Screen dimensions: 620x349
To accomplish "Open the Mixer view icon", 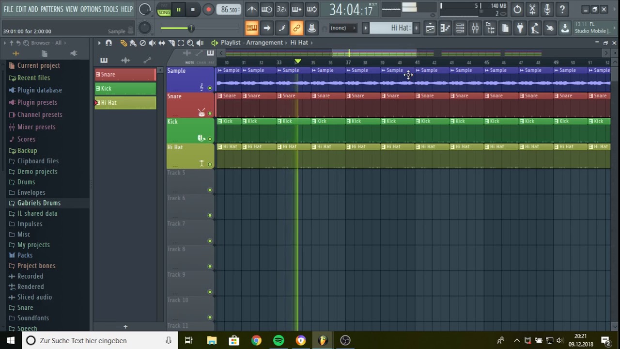I will pos(475,28).
